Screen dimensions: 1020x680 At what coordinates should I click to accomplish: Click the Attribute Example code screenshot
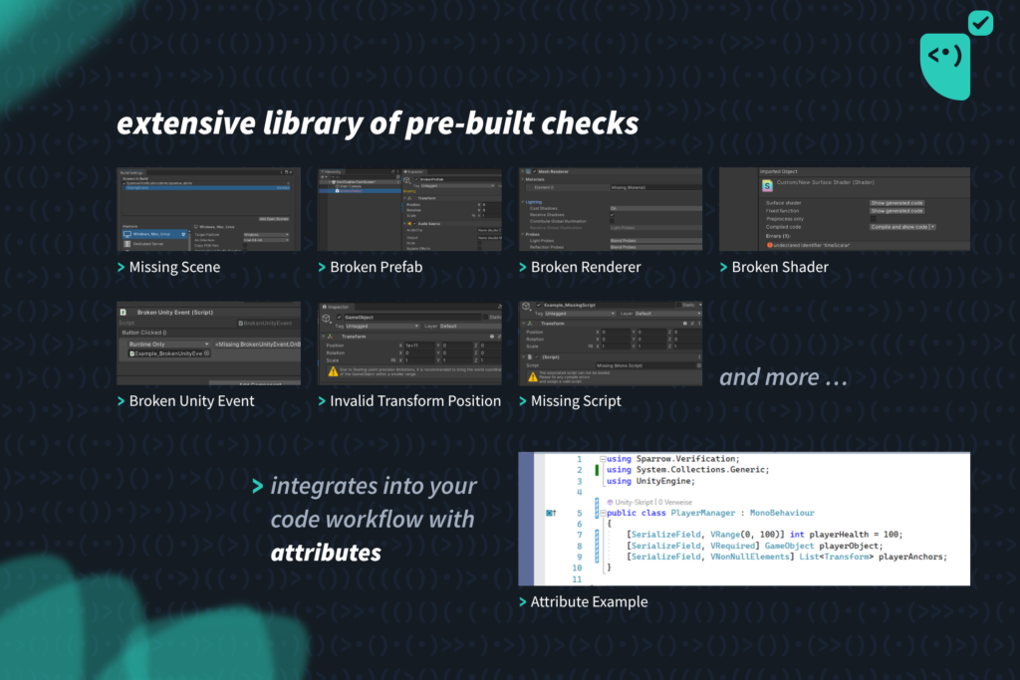coord(743,518)
